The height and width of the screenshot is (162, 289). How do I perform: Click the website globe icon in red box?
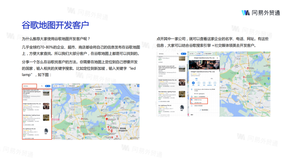192,99
